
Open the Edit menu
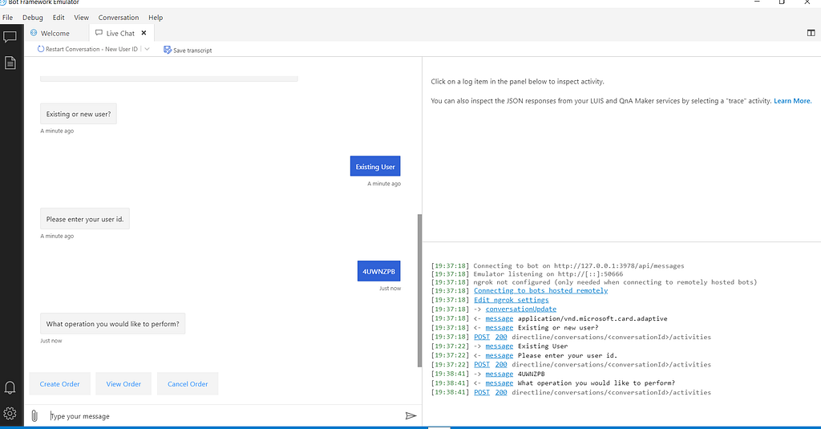point(59,18)
